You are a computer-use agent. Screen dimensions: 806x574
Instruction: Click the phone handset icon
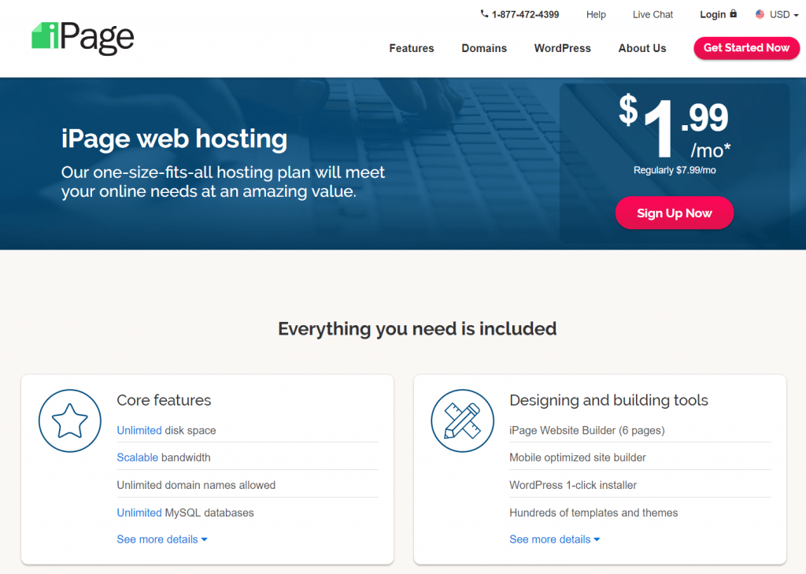tap(484, 14)
